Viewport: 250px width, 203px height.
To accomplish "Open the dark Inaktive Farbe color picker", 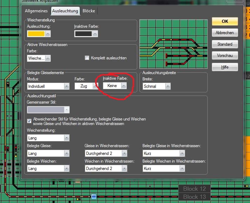I will coord(84,34).
